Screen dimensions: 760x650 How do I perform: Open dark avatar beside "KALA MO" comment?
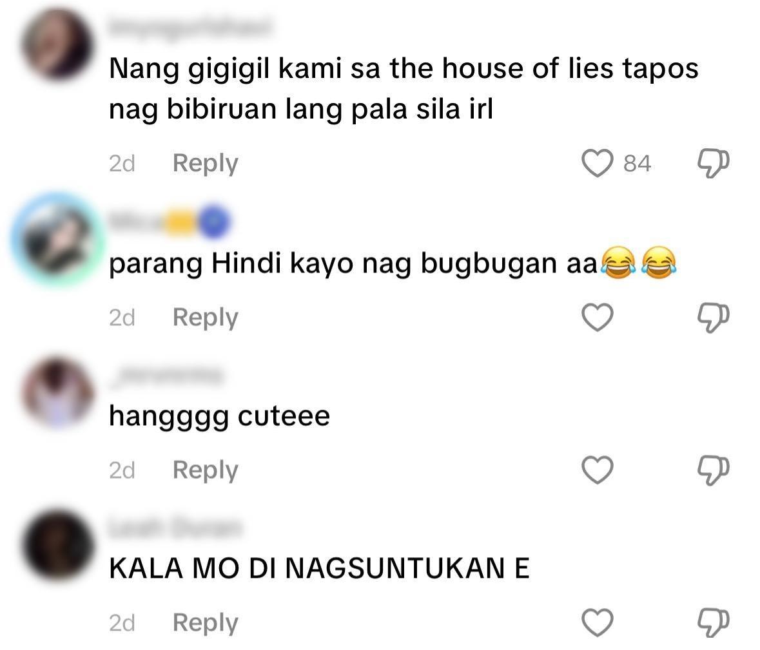57,546
